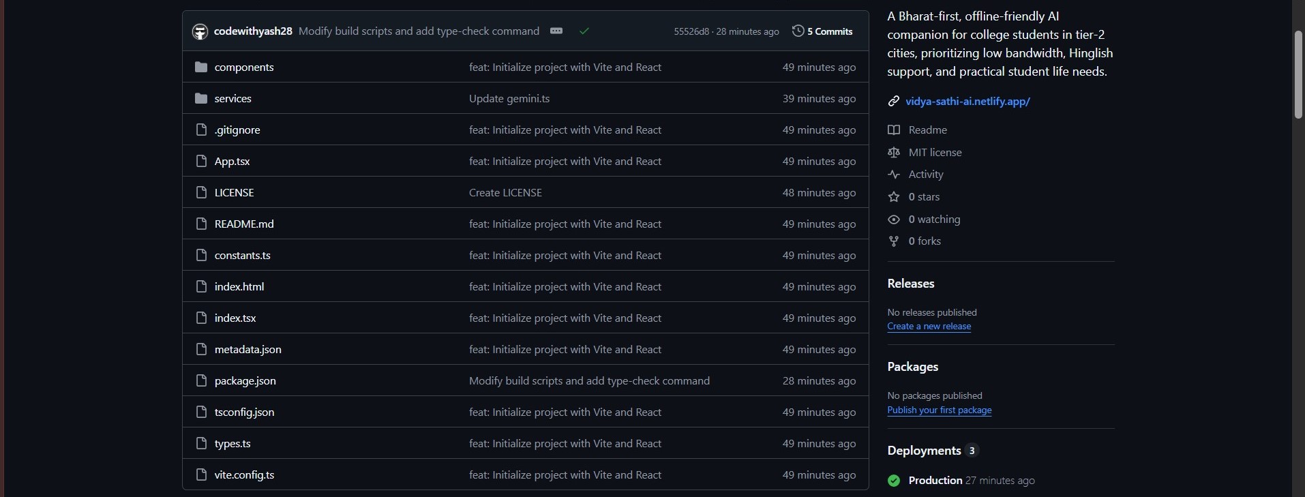Screen dimensions: 1305x497
Task: Click the green check status icon
Action: 584,31
